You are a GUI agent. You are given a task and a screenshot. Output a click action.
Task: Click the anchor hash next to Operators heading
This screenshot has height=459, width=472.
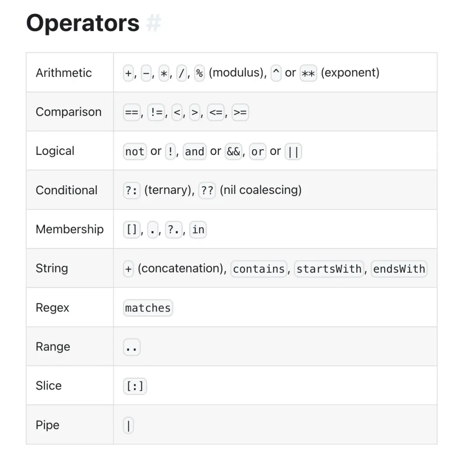pos(153,23)
